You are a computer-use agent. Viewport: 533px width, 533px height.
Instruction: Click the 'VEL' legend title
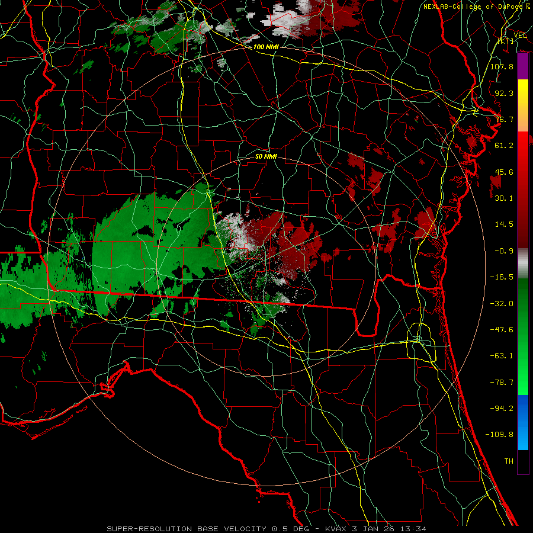(x=520, y=35)
